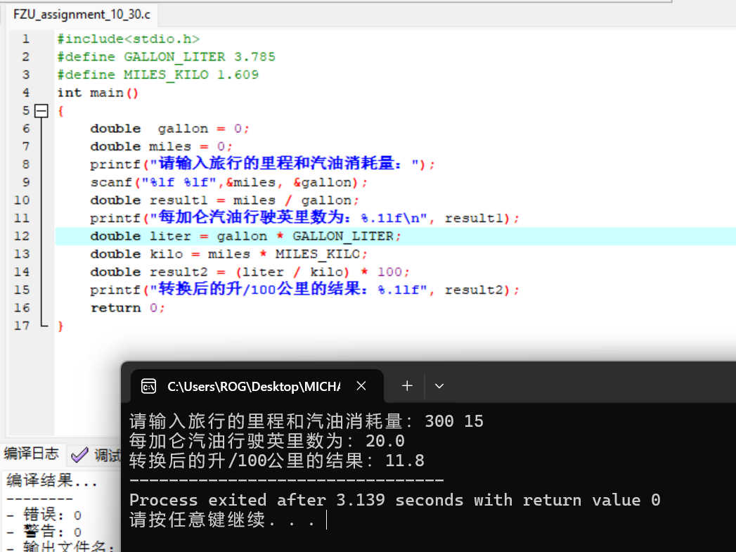This screenshot has width=736, height=552.
Task: Click '#include<stdio.h>' on line 1
Action: 129,39
